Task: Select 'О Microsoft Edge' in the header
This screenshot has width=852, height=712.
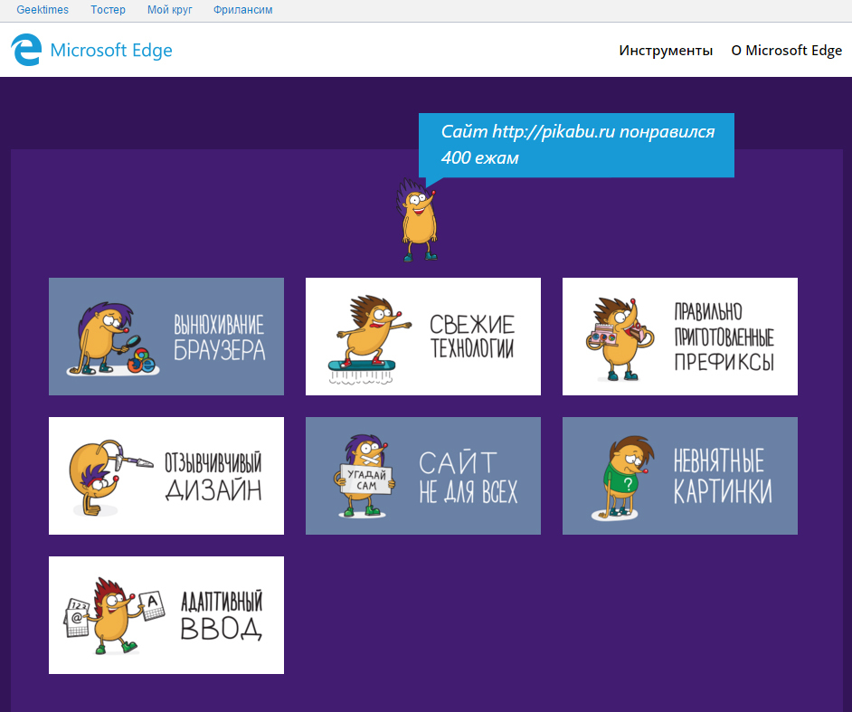Action: pos(786,51)
